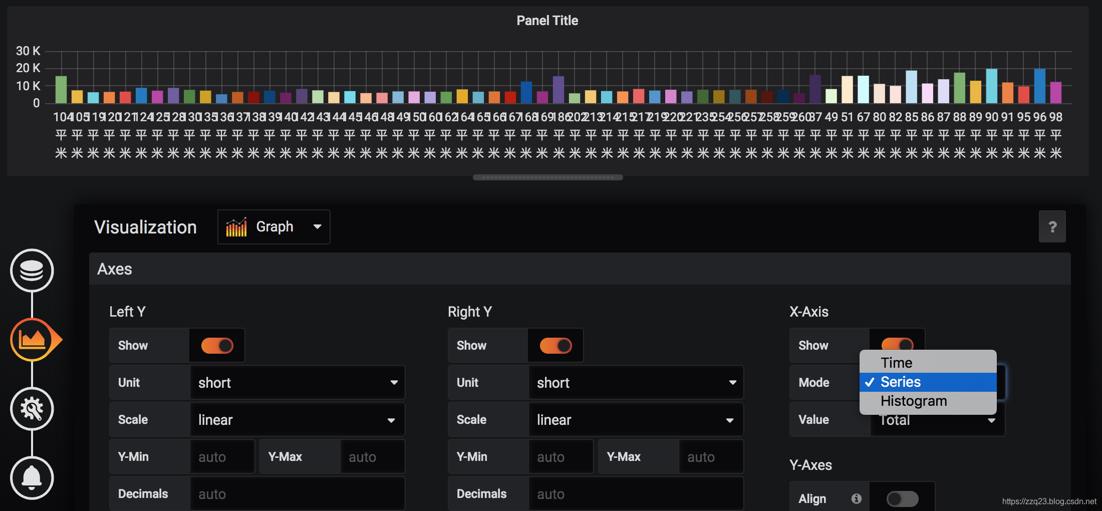Enable the Y-Axes Align switch
1102x511 pixels.
(x=902, y=499)
